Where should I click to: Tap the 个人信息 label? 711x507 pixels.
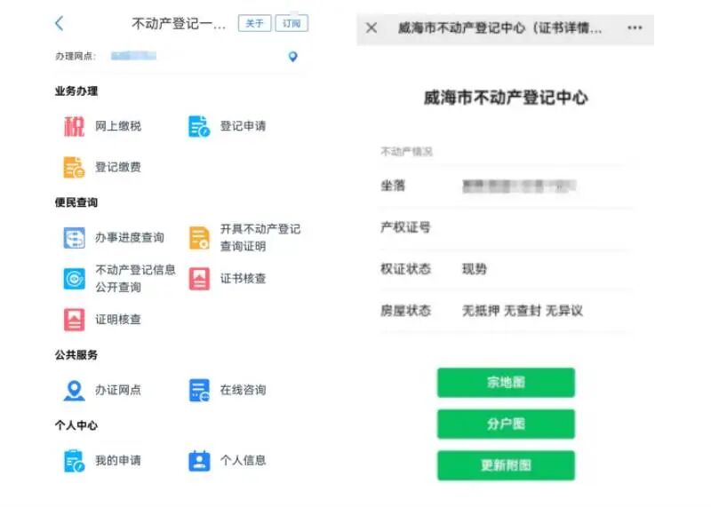(243, 461)
